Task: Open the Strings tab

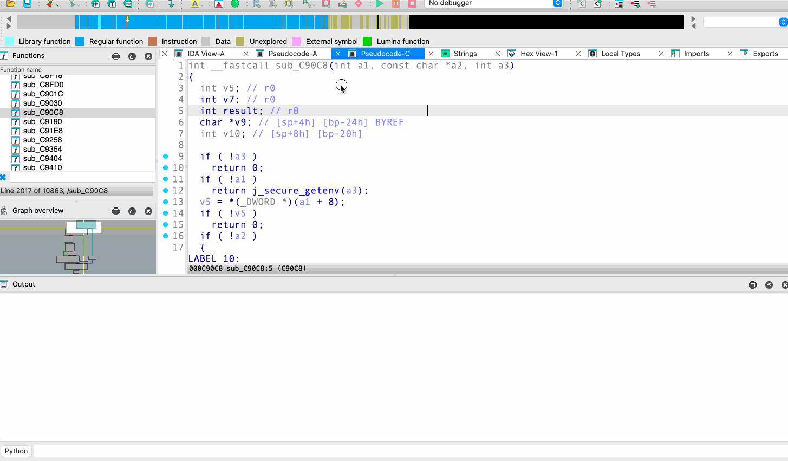Action: 465,54
